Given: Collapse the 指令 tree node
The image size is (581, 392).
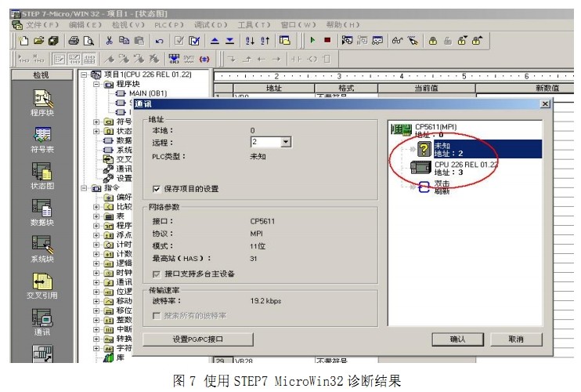Looking at the screenshot, I should coord(84,188).
